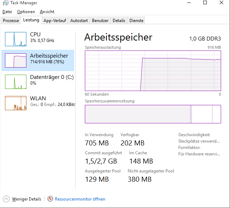Go to the Benutzer tab
The height and width of the screenshot is (208, 230).
click(100, 21)
